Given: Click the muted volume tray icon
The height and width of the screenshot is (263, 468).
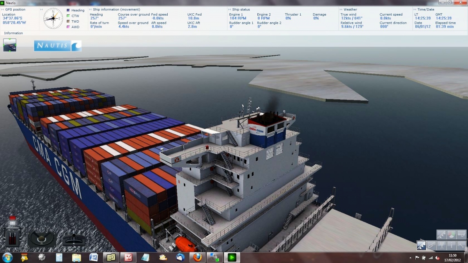Looking at the screenshot, I should 437,258.
